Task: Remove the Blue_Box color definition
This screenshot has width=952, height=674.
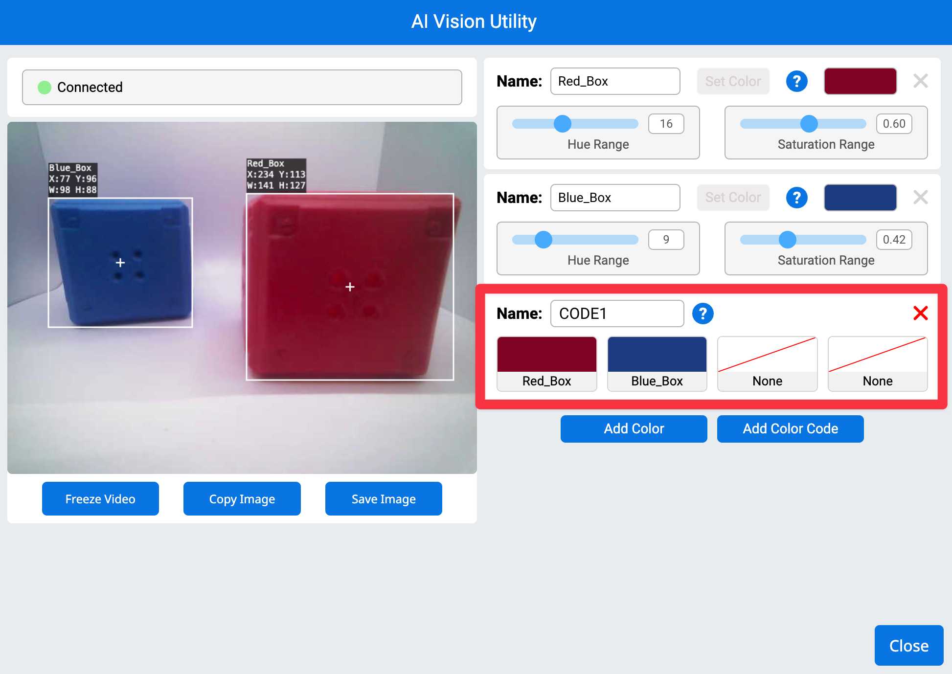Action: click(921, 198)
